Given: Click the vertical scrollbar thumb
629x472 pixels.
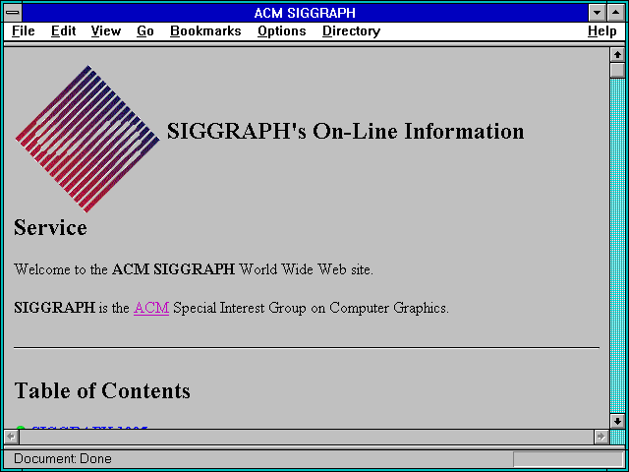Looking at the screenshot, I should (617, 70).
